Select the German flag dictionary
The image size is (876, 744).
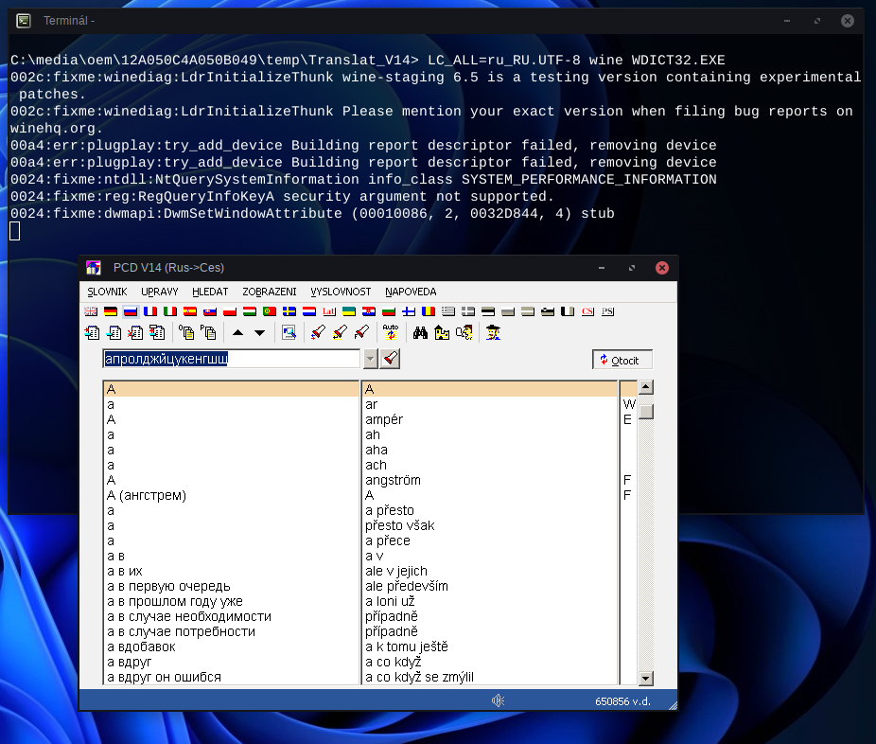[111, 311]
